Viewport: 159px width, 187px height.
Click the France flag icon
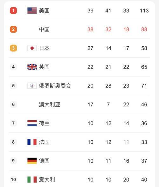[x=32, y=142]
